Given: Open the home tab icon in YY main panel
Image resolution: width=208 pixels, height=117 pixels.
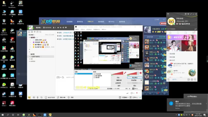Looking at the screenshot, I should point(170,33).
